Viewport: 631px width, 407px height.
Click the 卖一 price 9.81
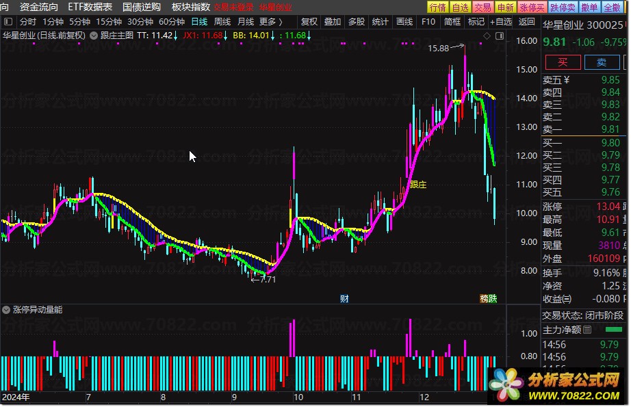[x=610, y=129]
